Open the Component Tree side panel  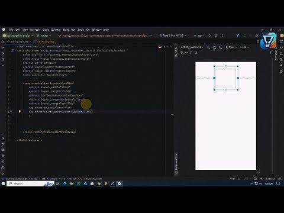click(x=176, y=164)
